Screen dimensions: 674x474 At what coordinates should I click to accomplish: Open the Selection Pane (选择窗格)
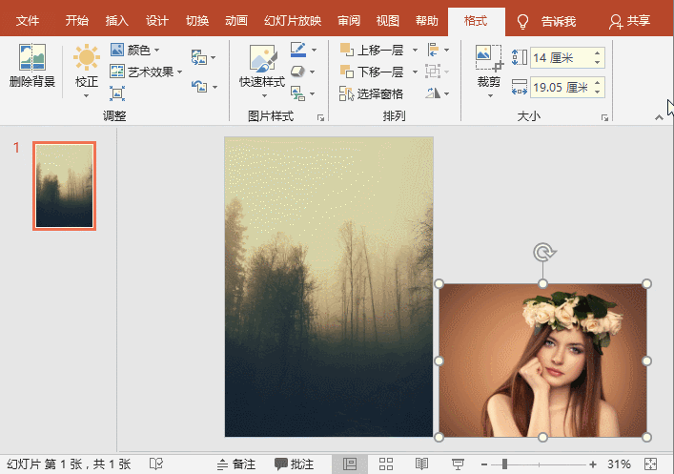tap(372, 93)
